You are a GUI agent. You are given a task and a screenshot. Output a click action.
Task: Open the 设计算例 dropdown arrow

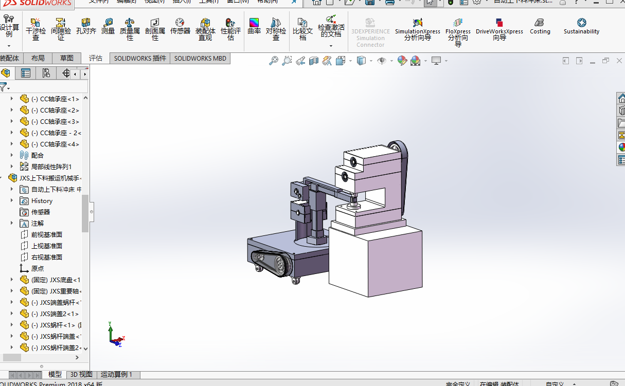[x=9, y=46]
